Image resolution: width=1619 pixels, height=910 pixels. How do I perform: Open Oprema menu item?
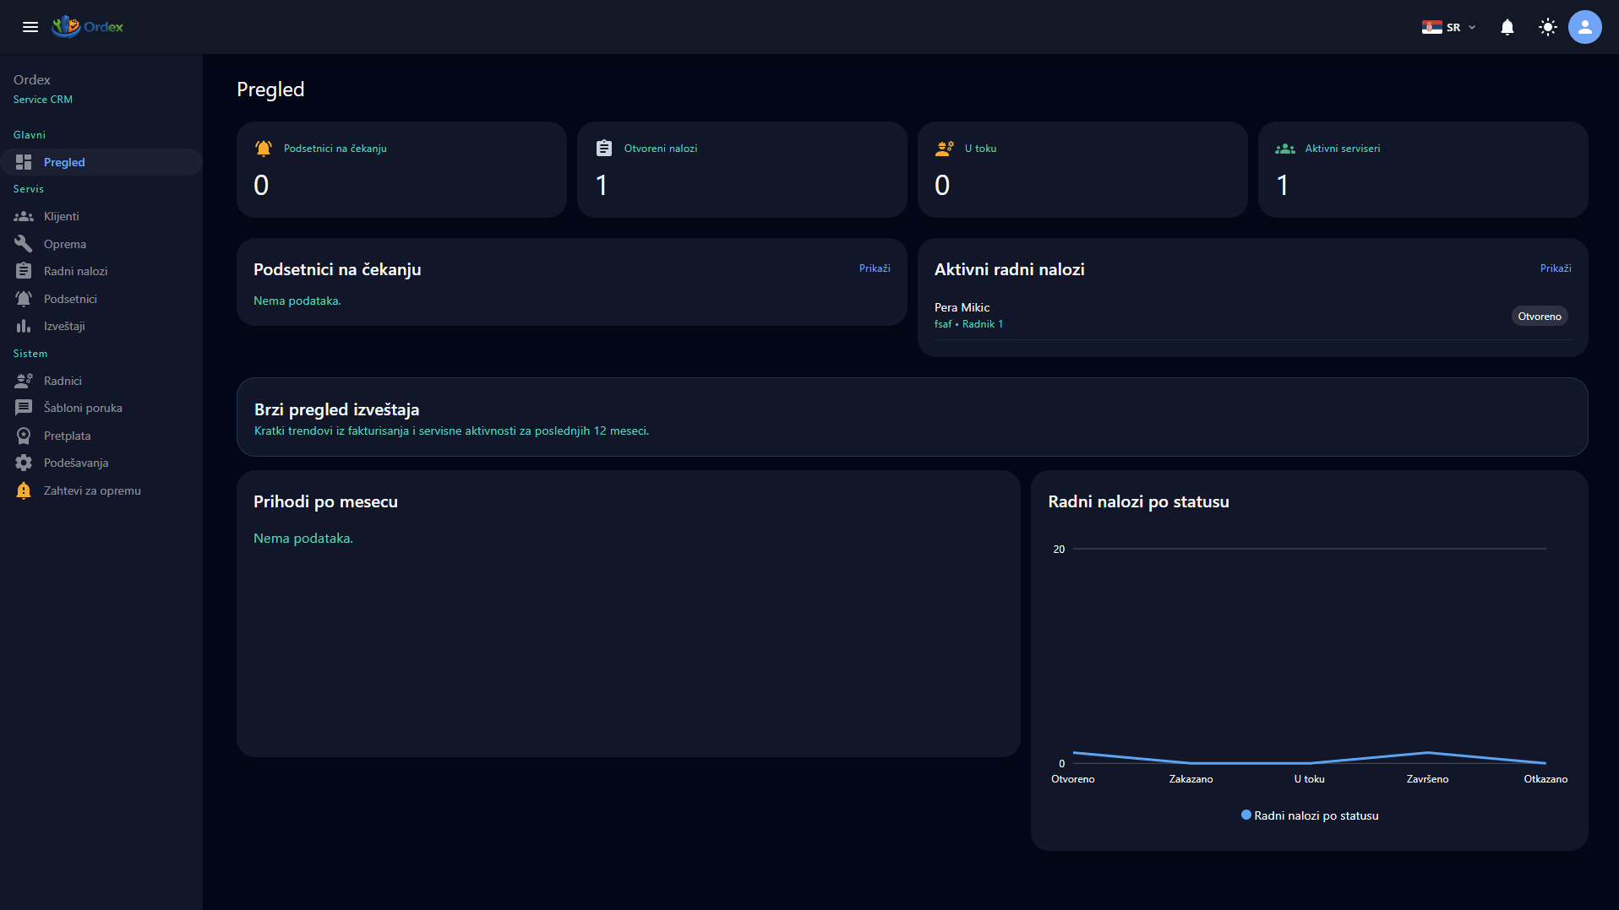pyautogui.click(x=101, y=244)
